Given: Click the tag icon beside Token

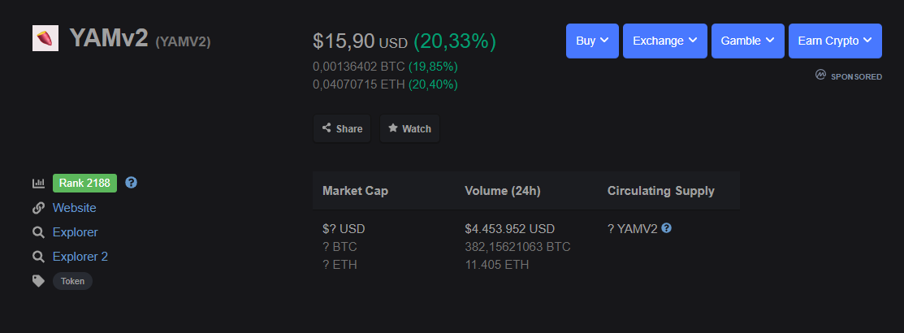Looking at the screenshot, I should click(39, 281).
